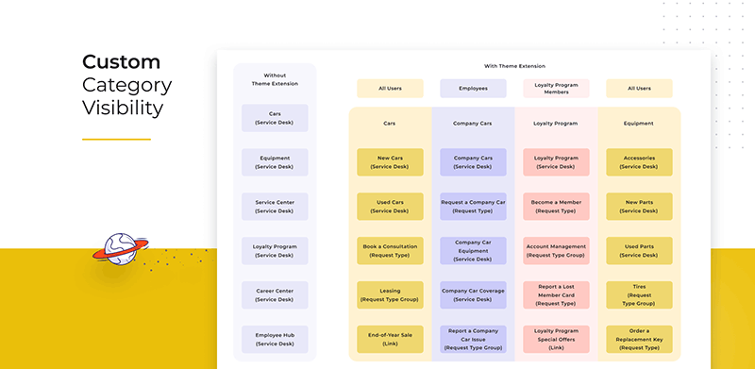
Task: Select the Loyalty Program Members audience tag
Action: coord(556,89)
